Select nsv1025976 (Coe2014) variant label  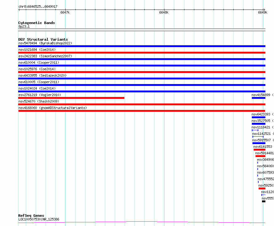(37, 69)
